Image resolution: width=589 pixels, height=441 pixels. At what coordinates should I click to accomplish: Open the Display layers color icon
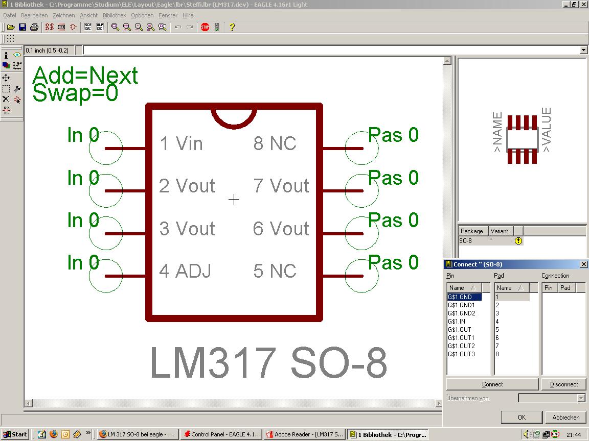coord(6,66)
